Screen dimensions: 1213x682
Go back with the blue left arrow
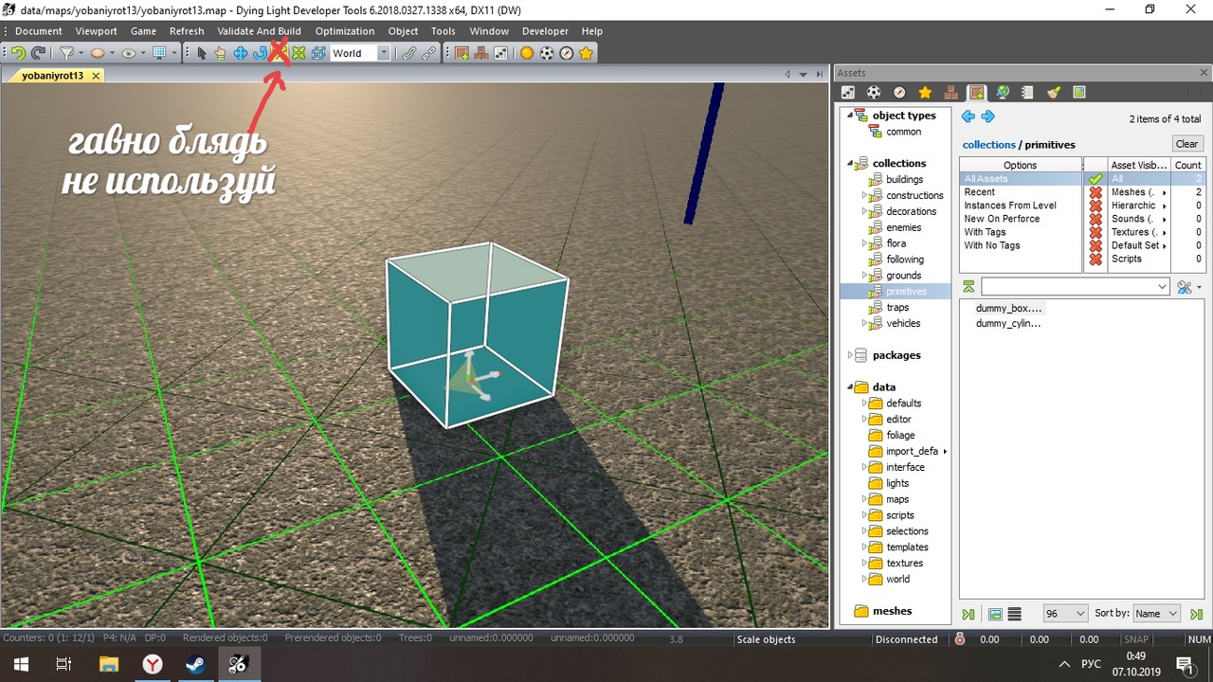[968, 117]
